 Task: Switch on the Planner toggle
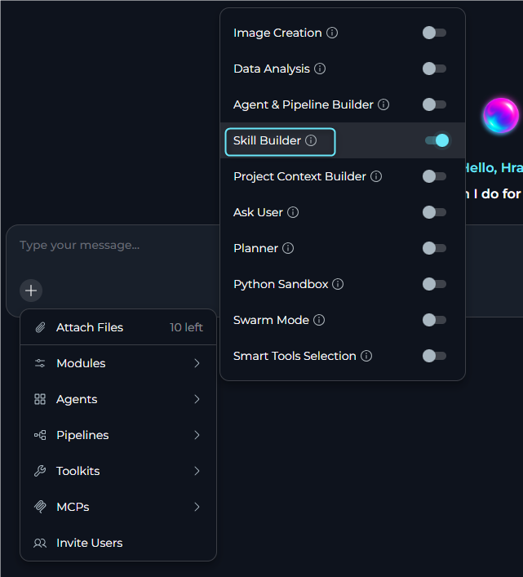tap(434, 248)
